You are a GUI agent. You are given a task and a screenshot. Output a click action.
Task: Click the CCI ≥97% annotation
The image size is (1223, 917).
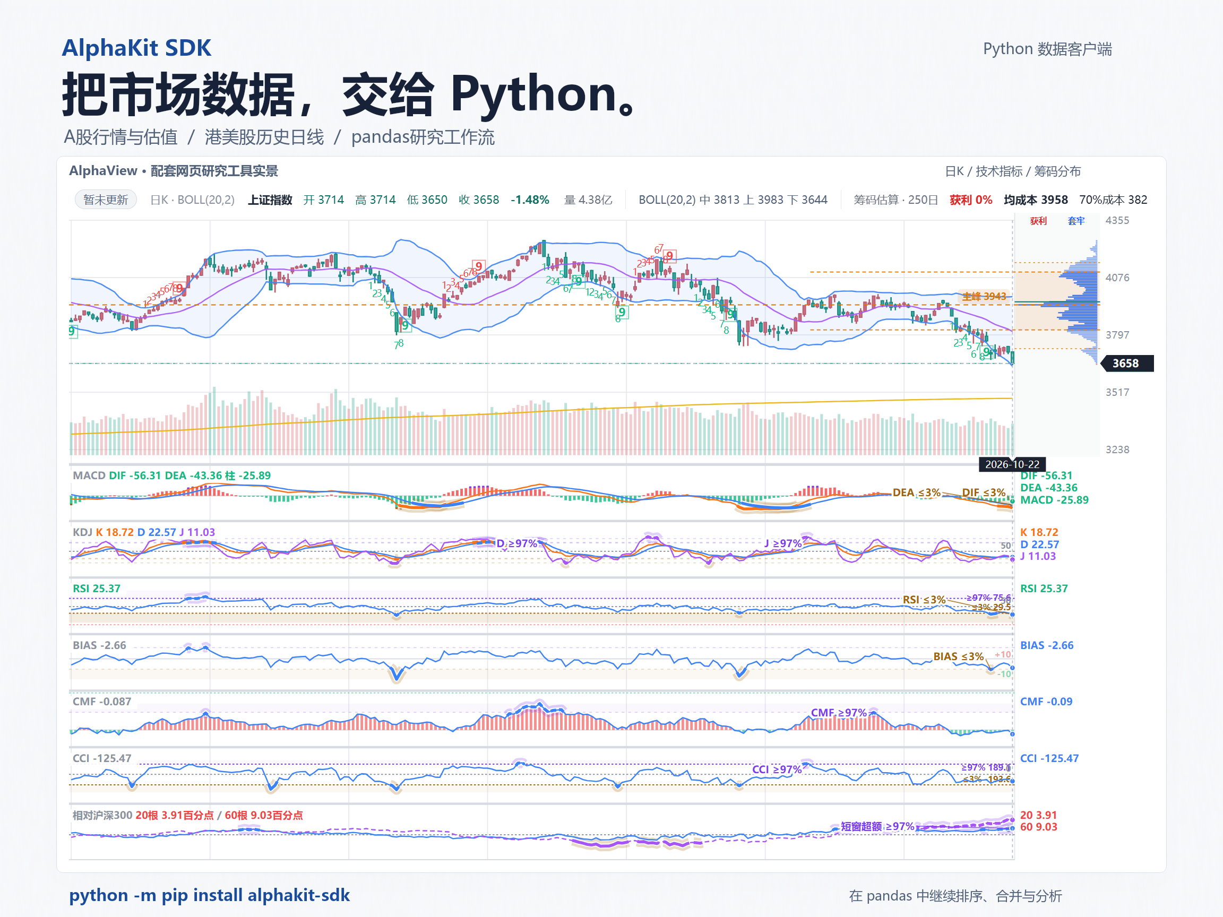point(777,769)
